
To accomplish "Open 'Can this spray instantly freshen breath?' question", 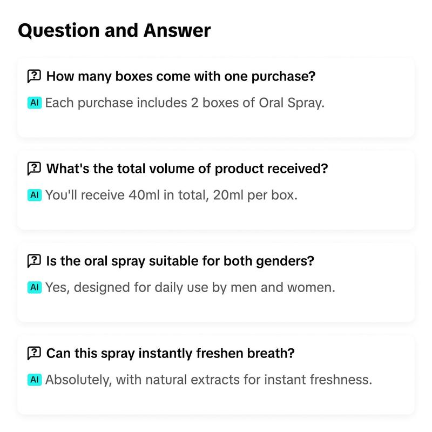I will [170, 353].
